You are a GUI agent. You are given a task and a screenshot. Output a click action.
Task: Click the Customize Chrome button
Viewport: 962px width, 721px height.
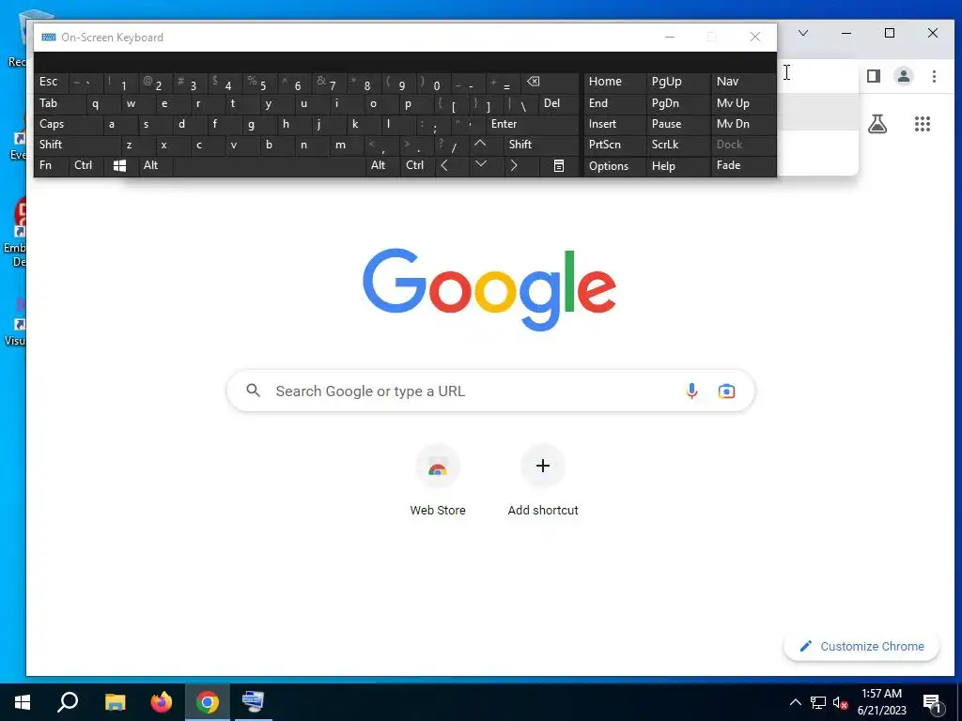pyautogui.click(x=861, y=646)
